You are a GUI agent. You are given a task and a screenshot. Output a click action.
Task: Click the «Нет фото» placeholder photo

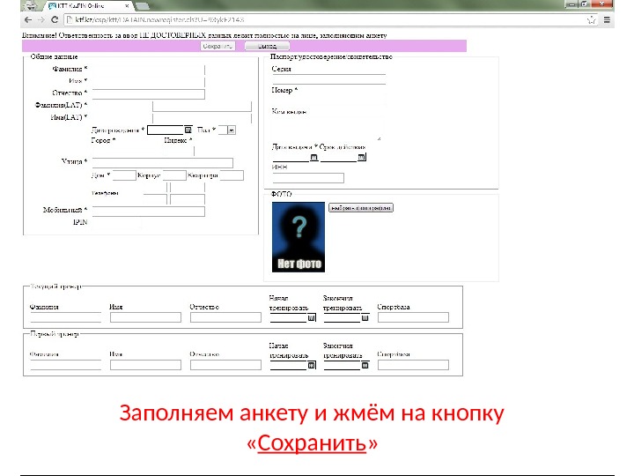299,237
